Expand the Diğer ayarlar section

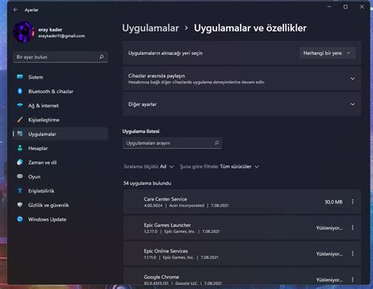353,104
